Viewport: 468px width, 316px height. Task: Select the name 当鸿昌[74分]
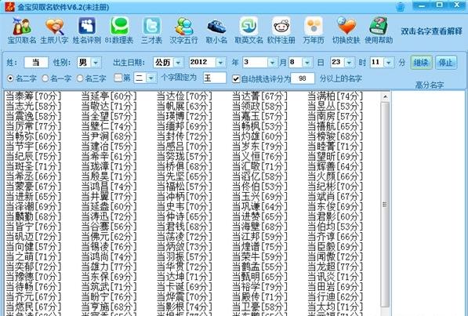tap(109, 187)
